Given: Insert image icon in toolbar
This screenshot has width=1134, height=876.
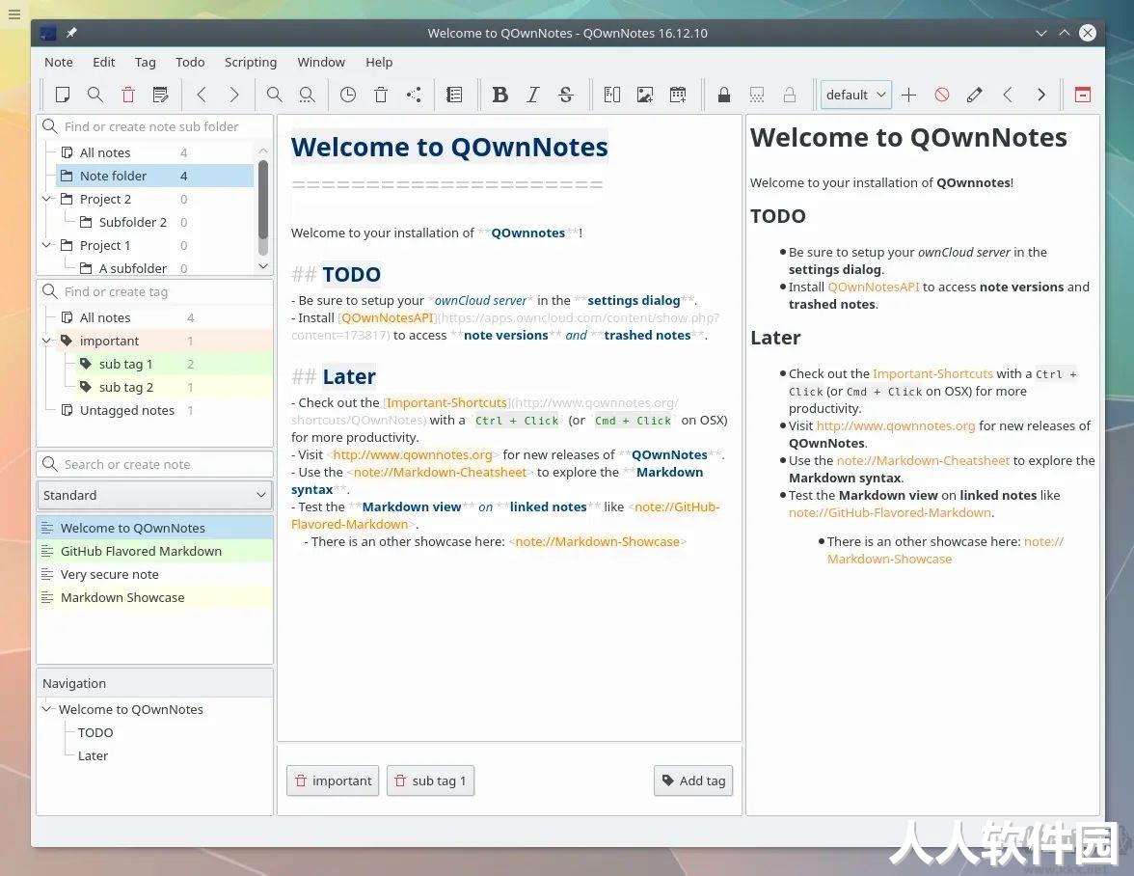Looking at the screenshot, I should pos(644,95).
